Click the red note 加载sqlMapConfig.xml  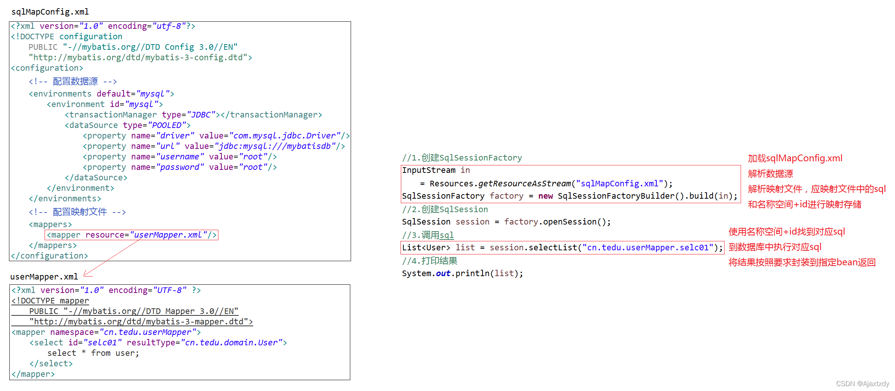[795, 158]
